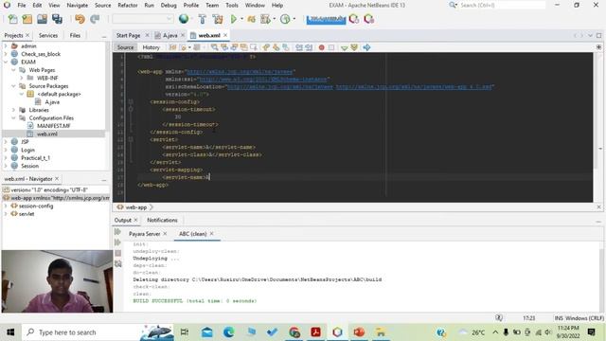Open the Run project dropdown arrow
The width and height of the screenshot is (606, 341).
click(242, 19)
